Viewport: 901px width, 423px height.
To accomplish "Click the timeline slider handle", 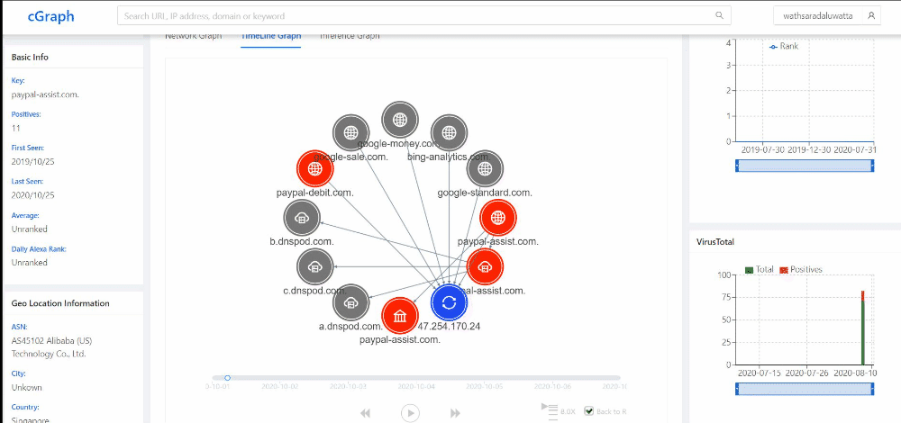I will 228,378.
